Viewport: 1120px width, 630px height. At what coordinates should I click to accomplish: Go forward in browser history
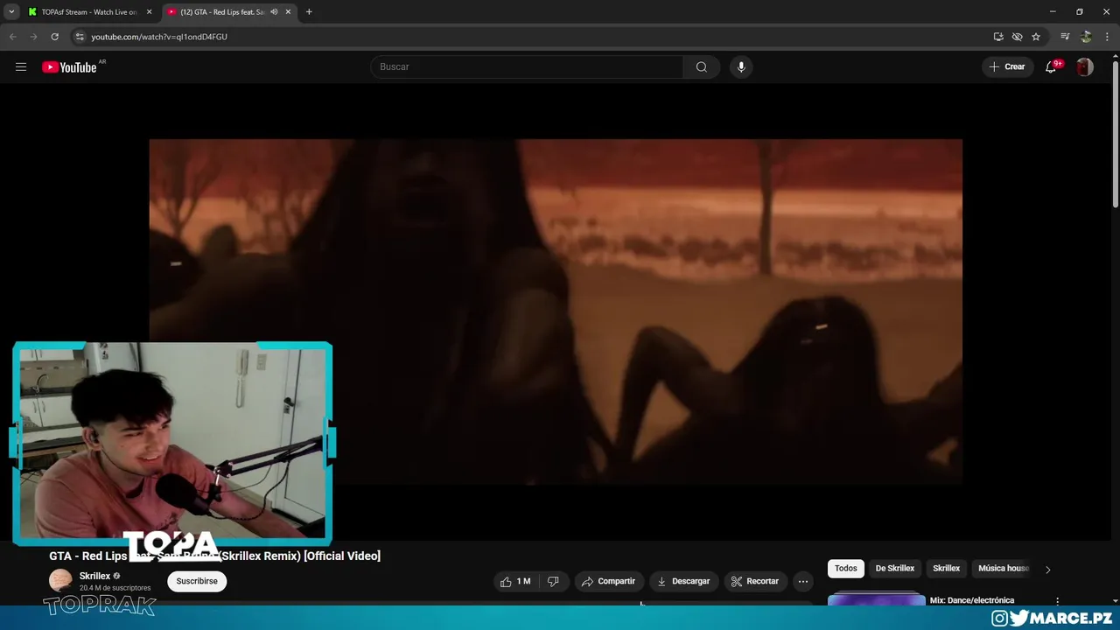pyautogui.click(x=33, y=37)
